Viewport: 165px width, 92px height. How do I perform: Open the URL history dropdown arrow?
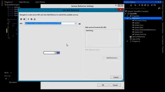click(75, 24)
